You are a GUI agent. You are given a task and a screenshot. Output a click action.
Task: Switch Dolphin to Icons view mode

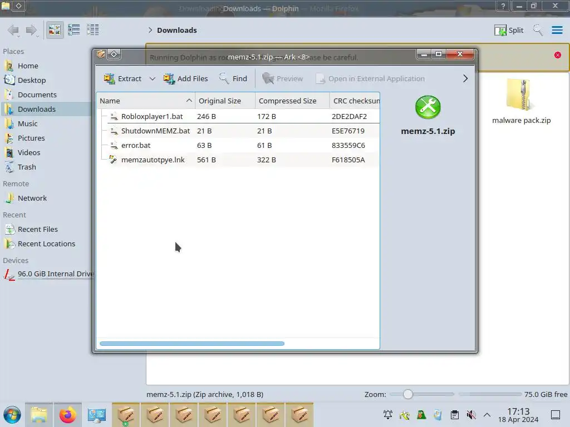[55, 30]
